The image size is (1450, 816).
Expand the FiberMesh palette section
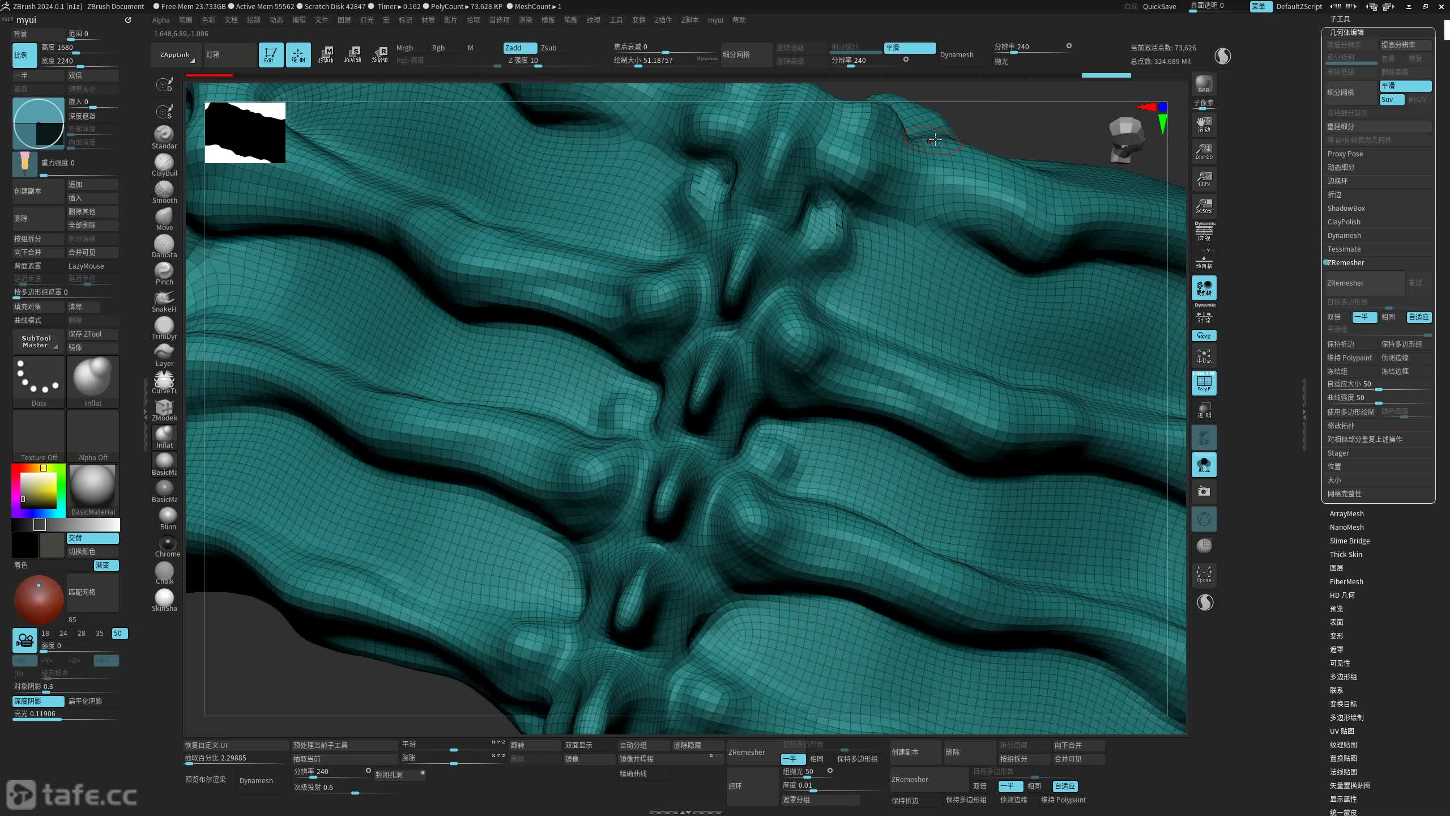(1346, 581)
